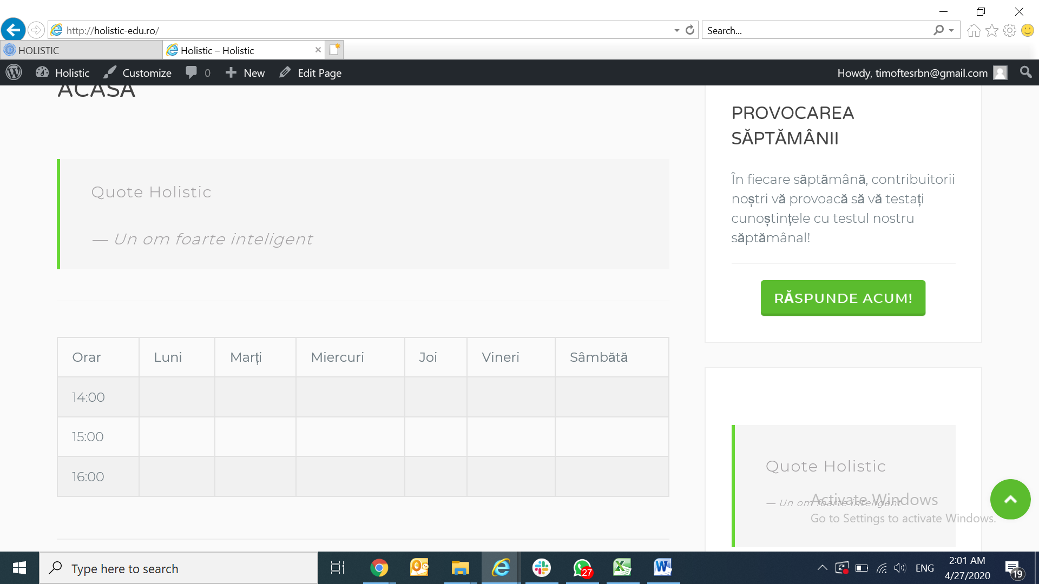Open a new browser tab
The height and width of the screenshot is (584, 1039).
click(x=334, y=50)
